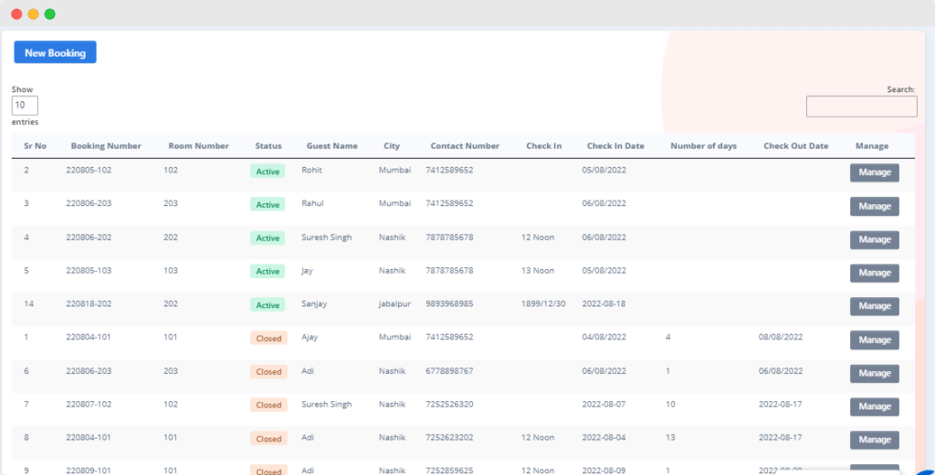Click contact number 7252859625
This screenshot has height=475, width=935.
click(449, 470)
